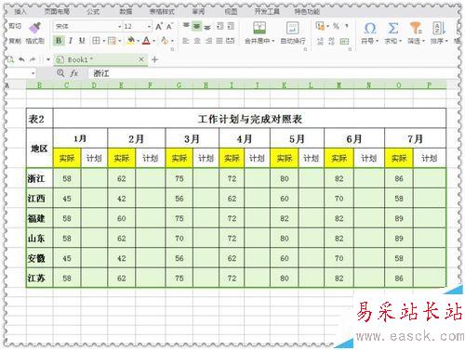
Task: Click the currency number format icon
Action: (x=320, y=26)
